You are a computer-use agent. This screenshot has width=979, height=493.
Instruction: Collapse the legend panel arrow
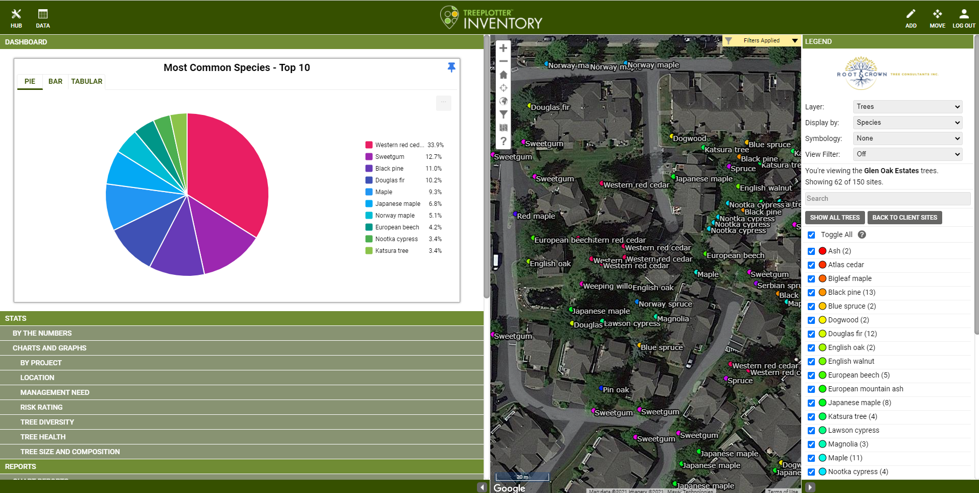[810, 487]
